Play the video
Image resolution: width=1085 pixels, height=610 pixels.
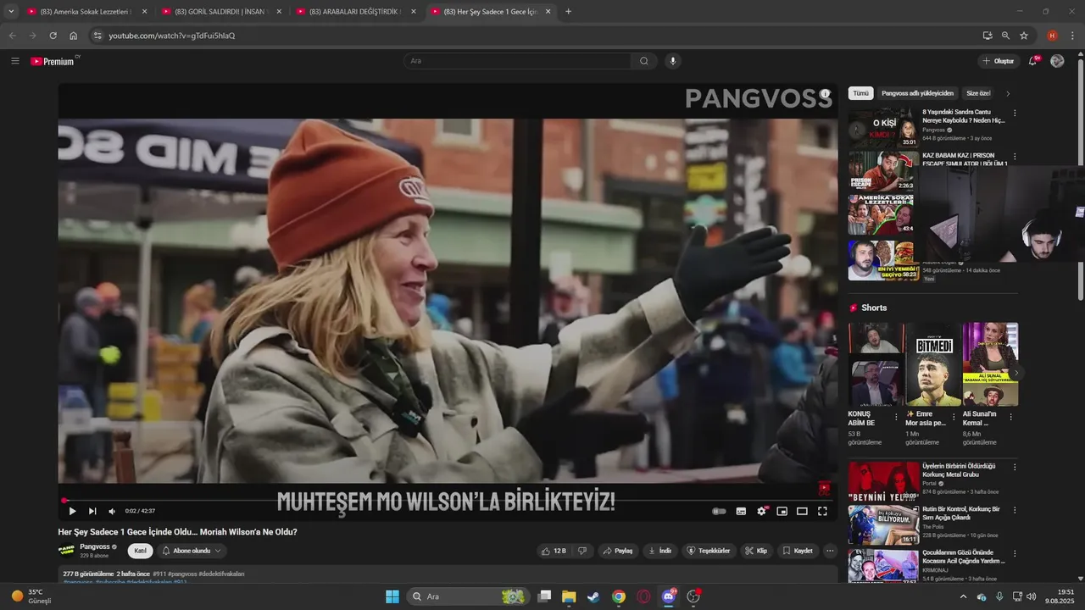pos(72,511)
